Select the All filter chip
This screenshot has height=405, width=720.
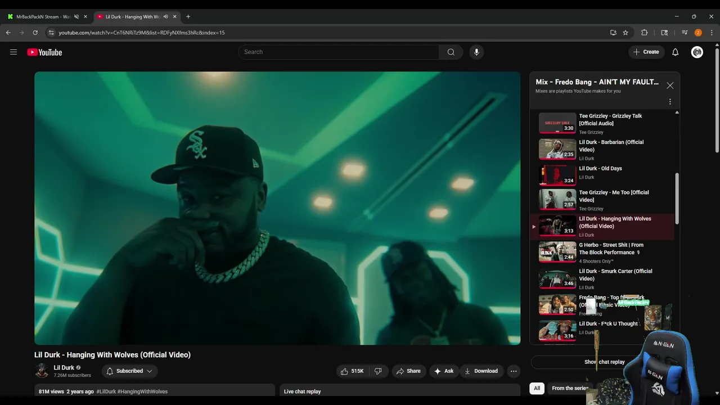tap(537, 388)
